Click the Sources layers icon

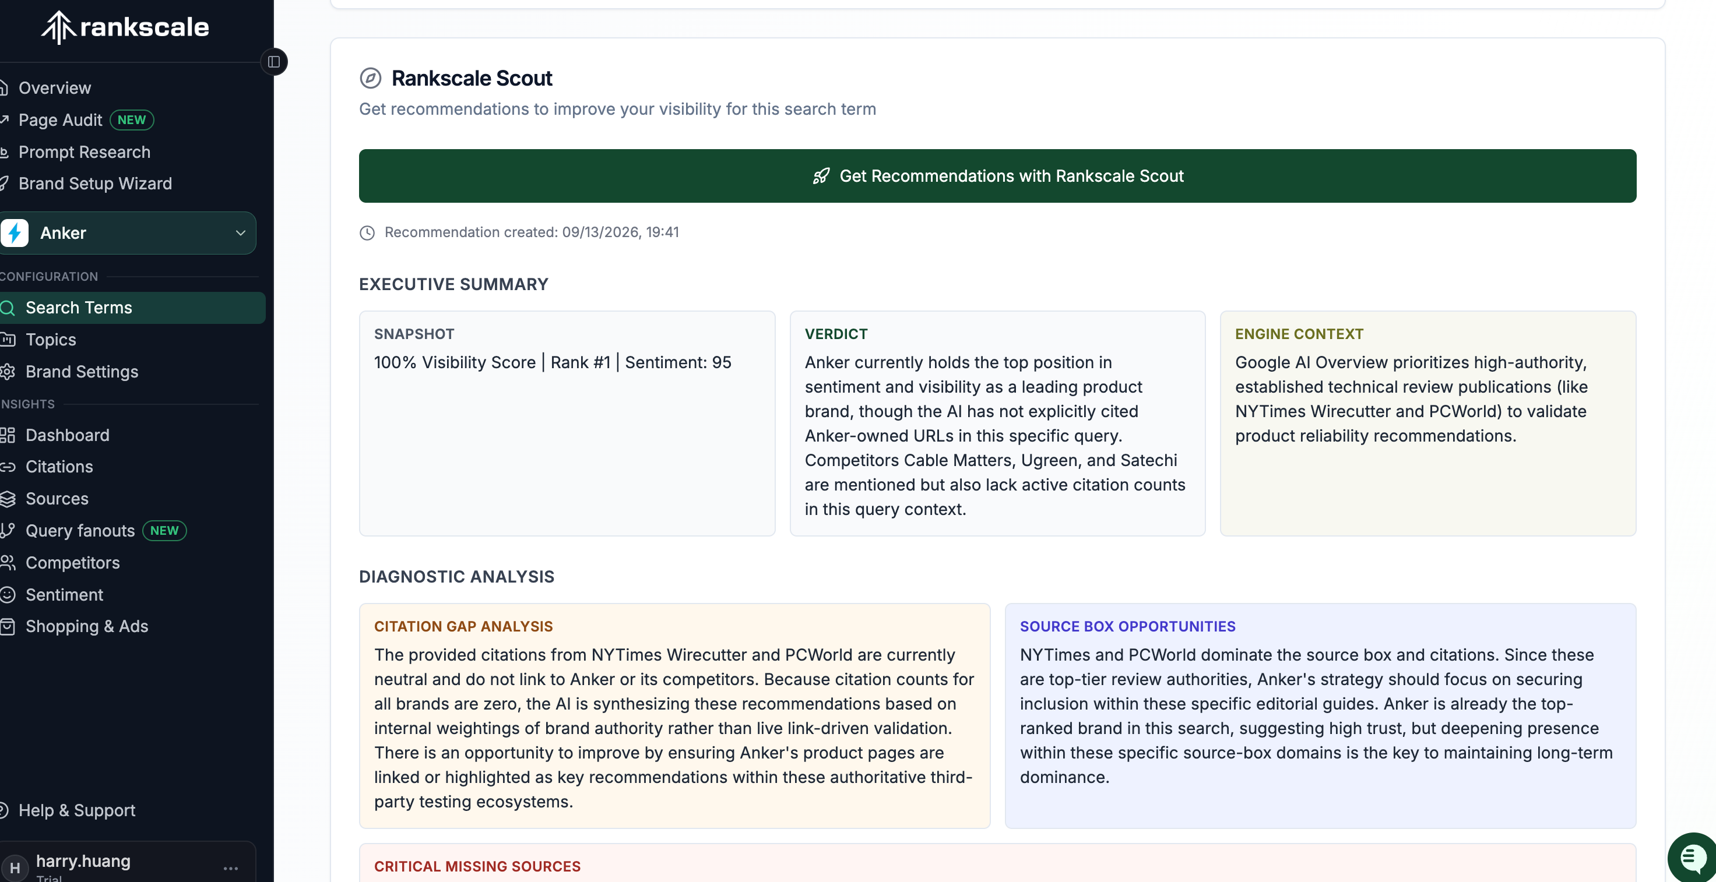tap(8, 499)
